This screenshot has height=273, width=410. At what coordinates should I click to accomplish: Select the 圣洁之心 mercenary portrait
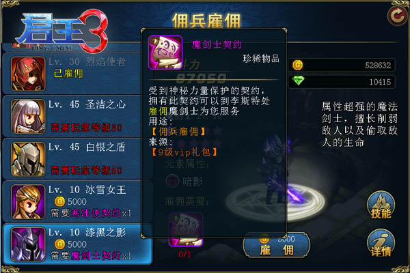[x=28, y=117]
